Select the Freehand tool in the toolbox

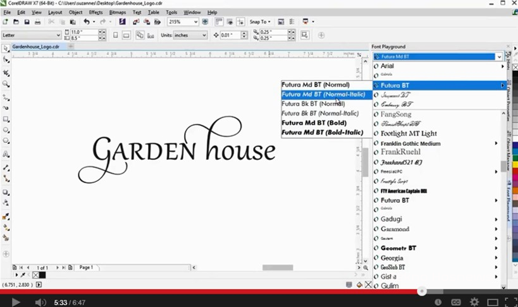6,97
